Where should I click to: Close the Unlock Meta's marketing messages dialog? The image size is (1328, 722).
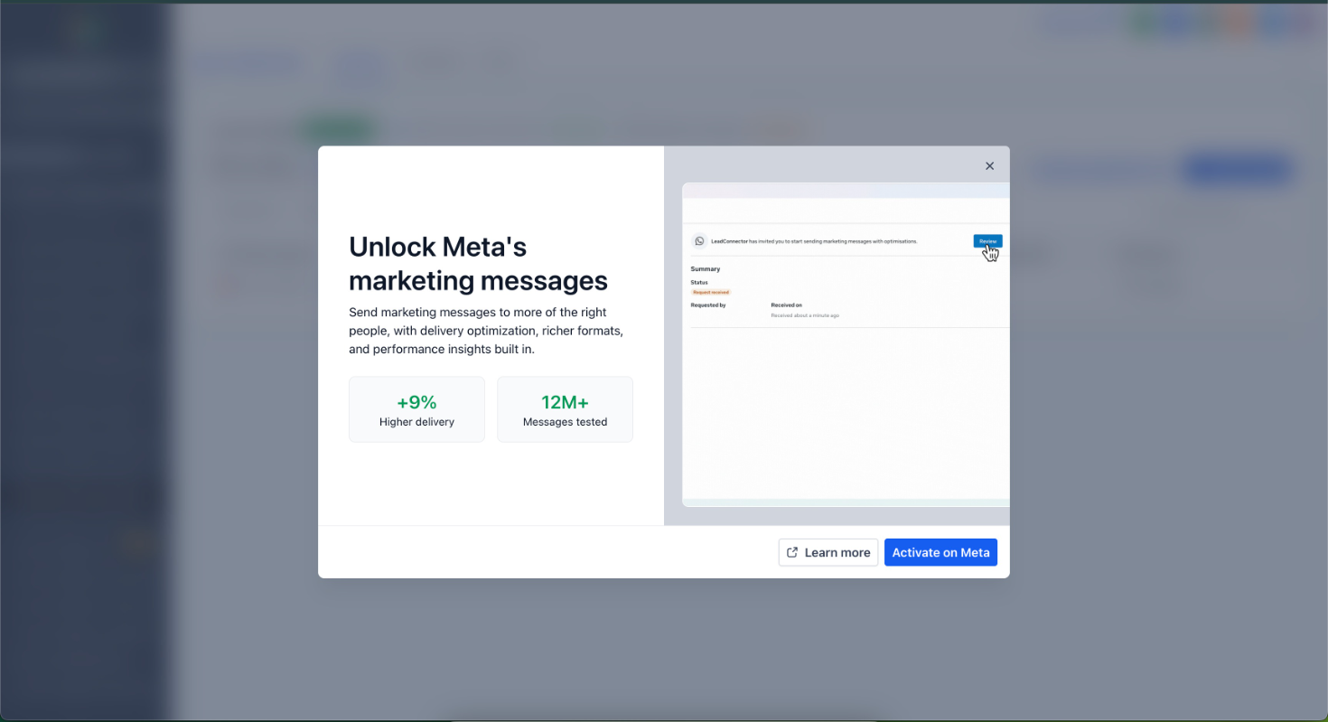(x=989, y=165)
